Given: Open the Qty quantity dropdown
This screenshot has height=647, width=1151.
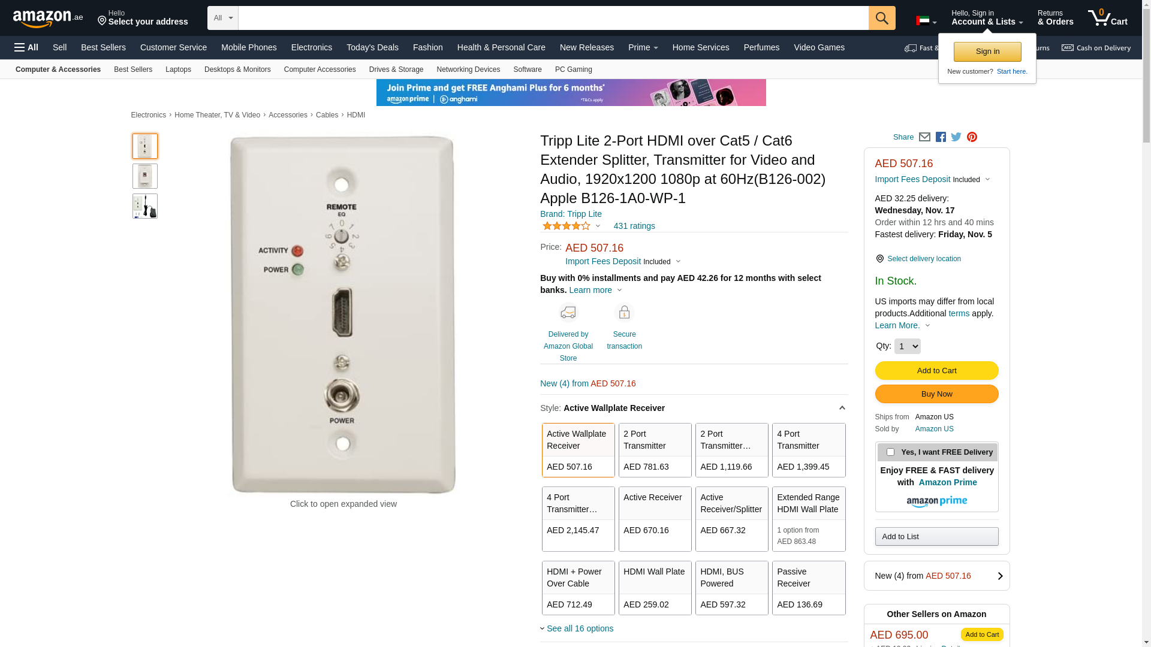Looking at the screenshot, I should pyautogui.click(x=907, y=346).
